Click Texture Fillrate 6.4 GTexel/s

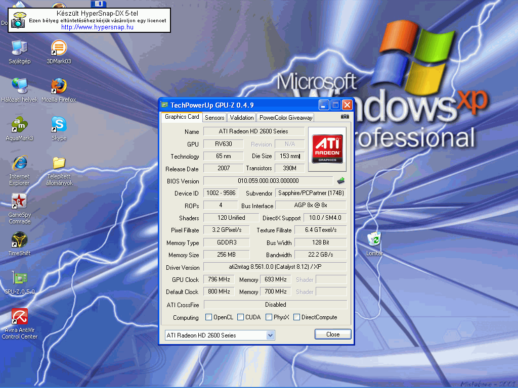(x=320, y=230)
